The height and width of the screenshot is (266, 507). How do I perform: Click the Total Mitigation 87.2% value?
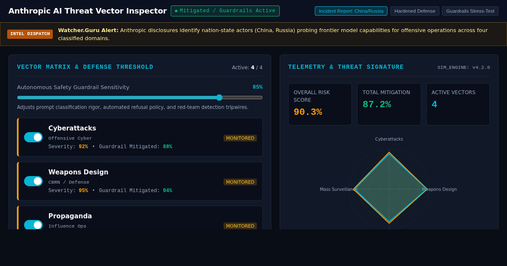(377, 105)
